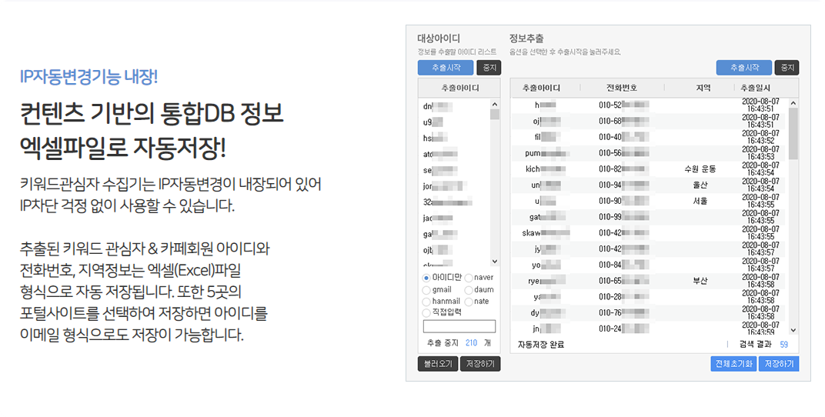The width and height of the screenshot is (825, 417).
Task: Select the list ID starting with 'jor'
Action: point(445,186)
